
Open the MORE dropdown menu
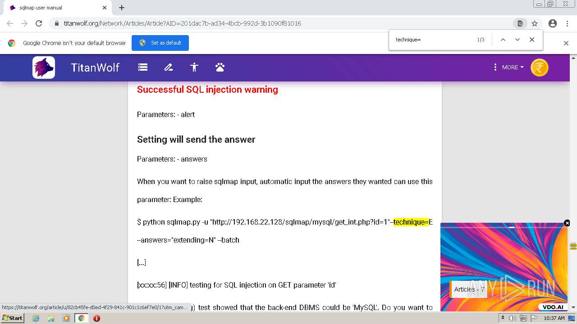pos(508,67)
